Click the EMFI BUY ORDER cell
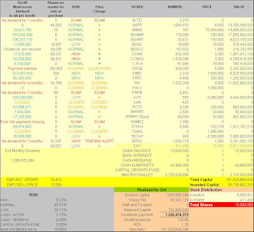This screenshot has height=232, width=254. pyautogui.click(x=22, y=180)
